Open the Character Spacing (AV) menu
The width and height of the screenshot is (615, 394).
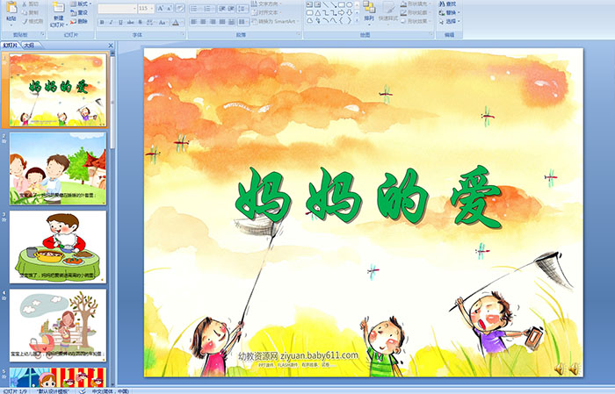(x=150, y=22)
